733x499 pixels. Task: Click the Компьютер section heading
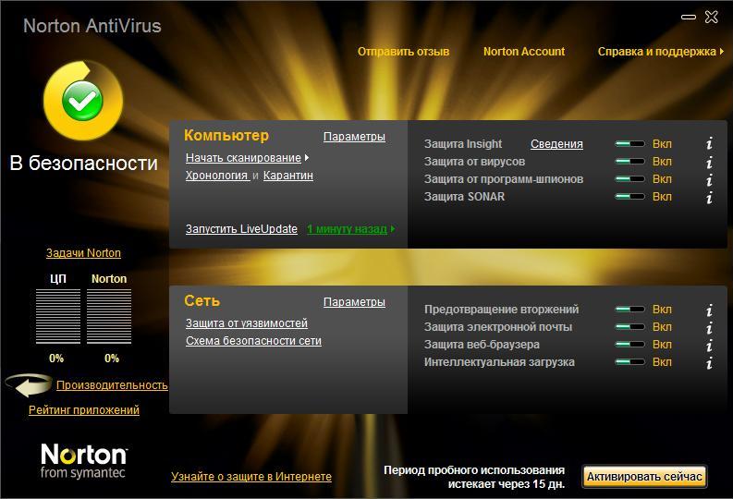226,136
